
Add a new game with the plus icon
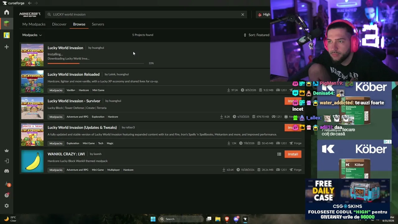[x=7, y=47]
